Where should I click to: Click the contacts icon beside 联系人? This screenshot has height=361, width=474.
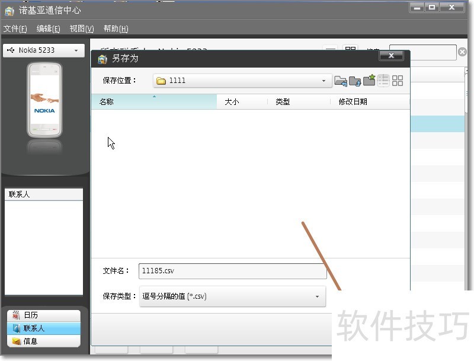pos(17,328)
